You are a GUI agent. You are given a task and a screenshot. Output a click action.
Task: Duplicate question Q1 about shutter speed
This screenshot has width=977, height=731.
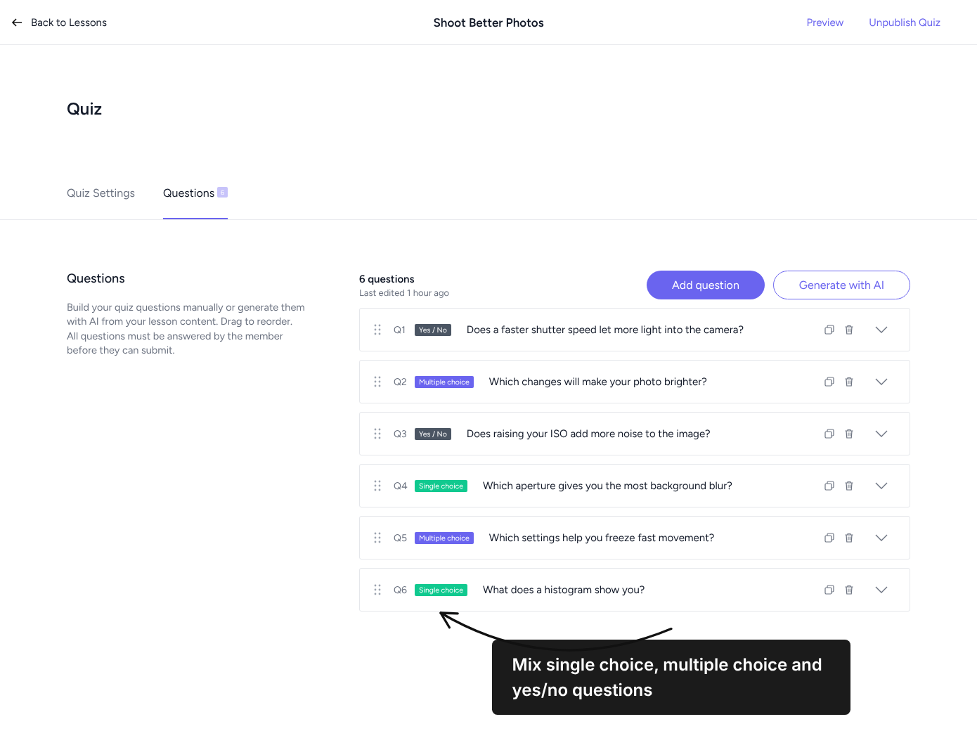pos(829,330)
